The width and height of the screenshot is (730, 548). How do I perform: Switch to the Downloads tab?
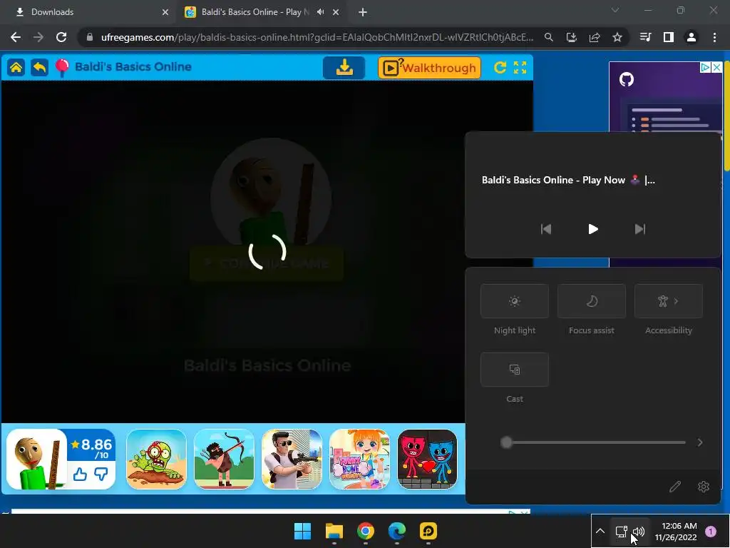(x=88, y=12)
